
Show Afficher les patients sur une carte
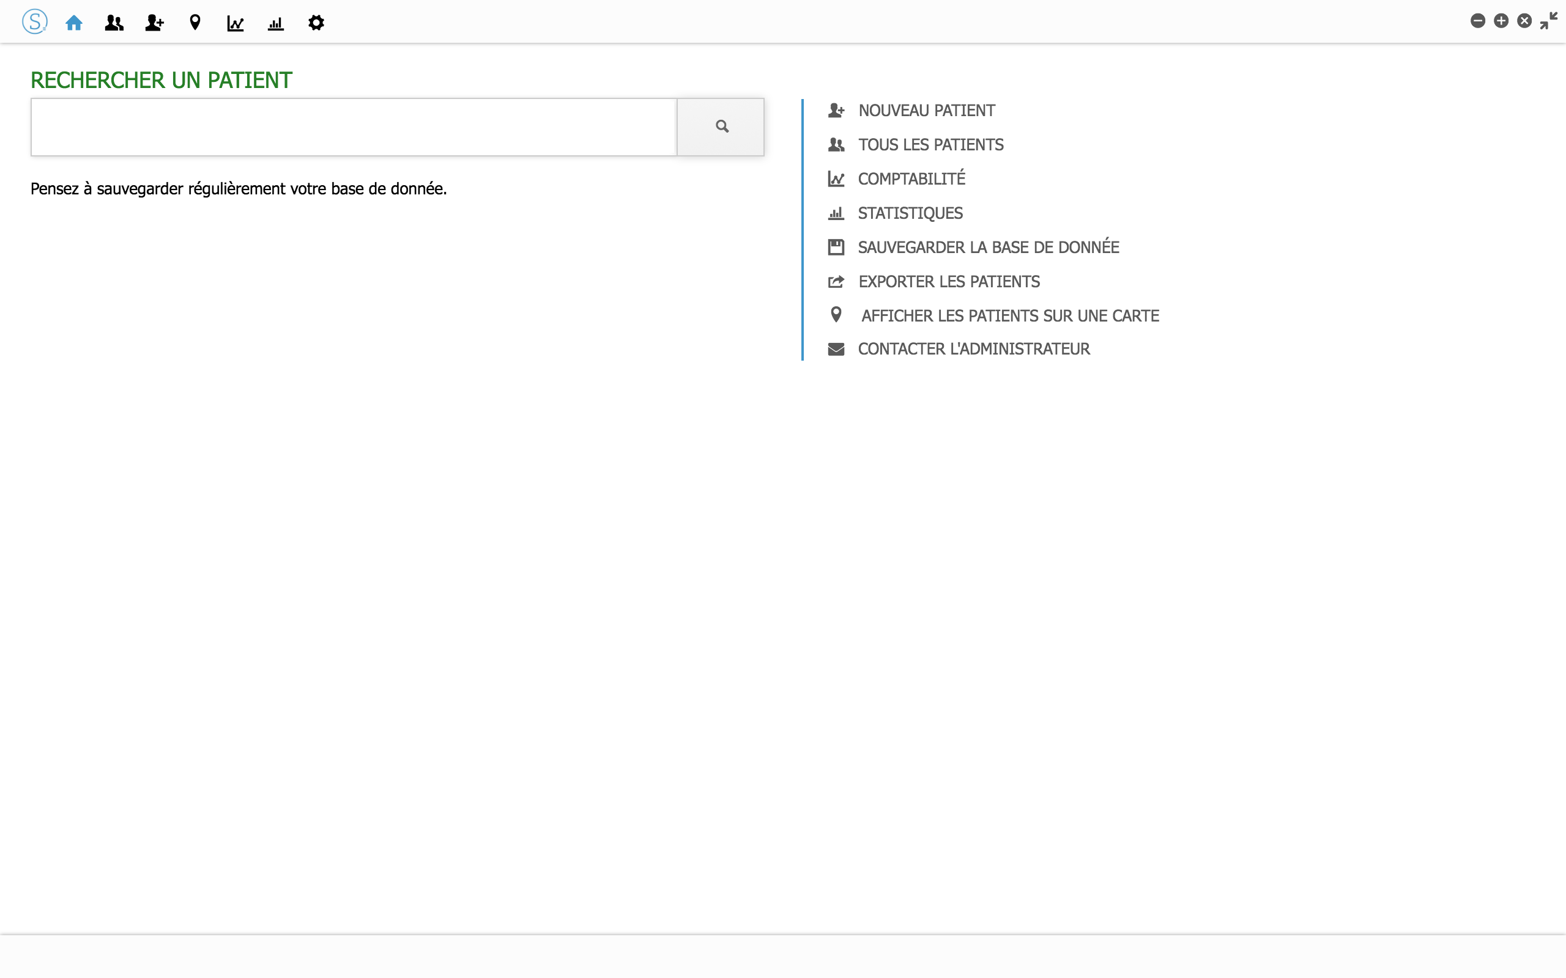pyautogui.click(x=1009, y=315)
